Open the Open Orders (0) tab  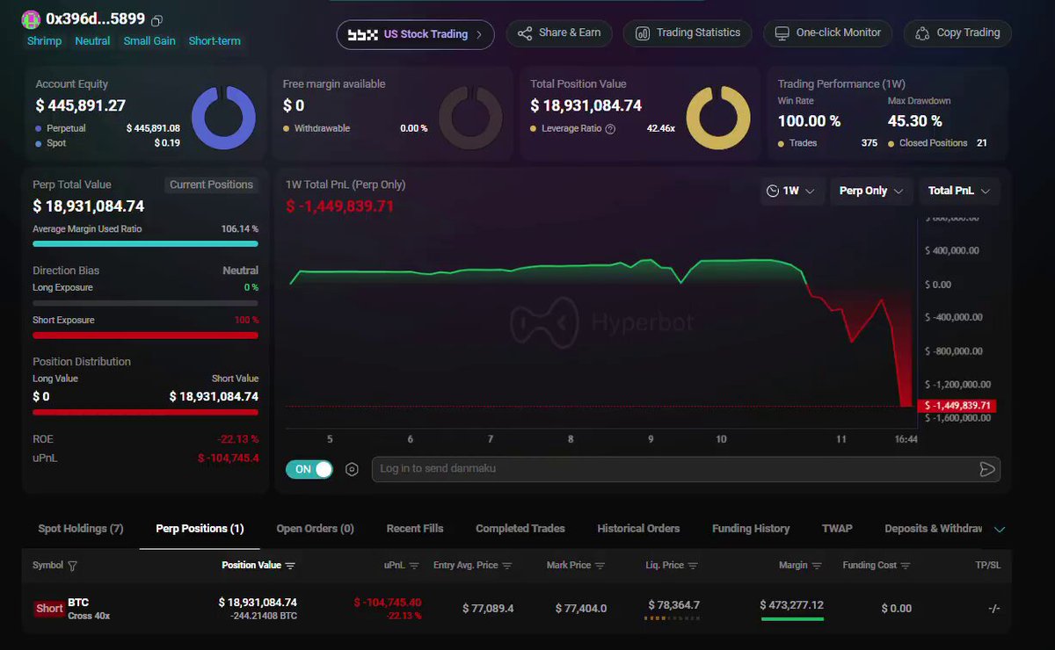pyautogui.click(x=315, y=529)
